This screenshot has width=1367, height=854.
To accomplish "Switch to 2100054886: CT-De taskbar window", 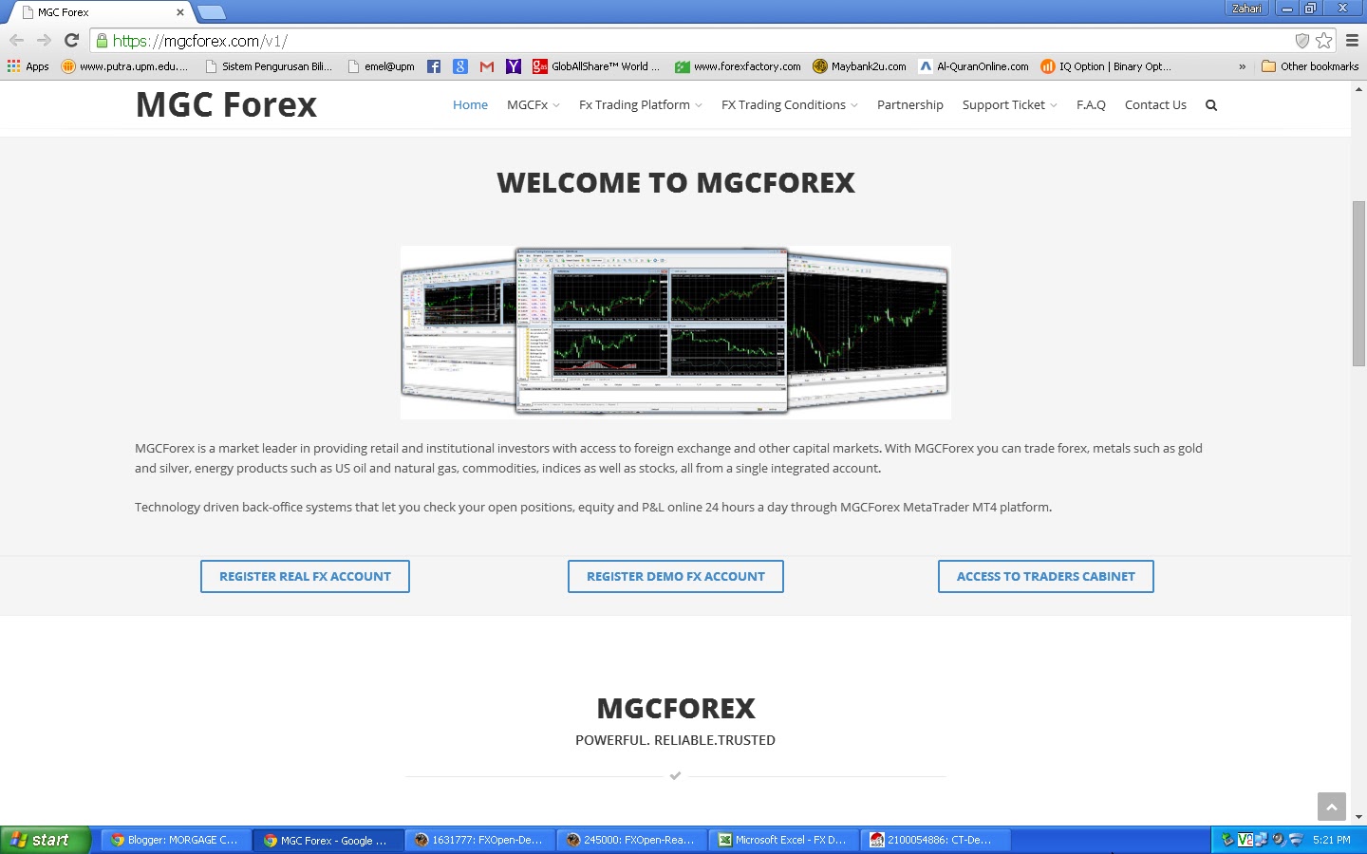I will point(935,840).
